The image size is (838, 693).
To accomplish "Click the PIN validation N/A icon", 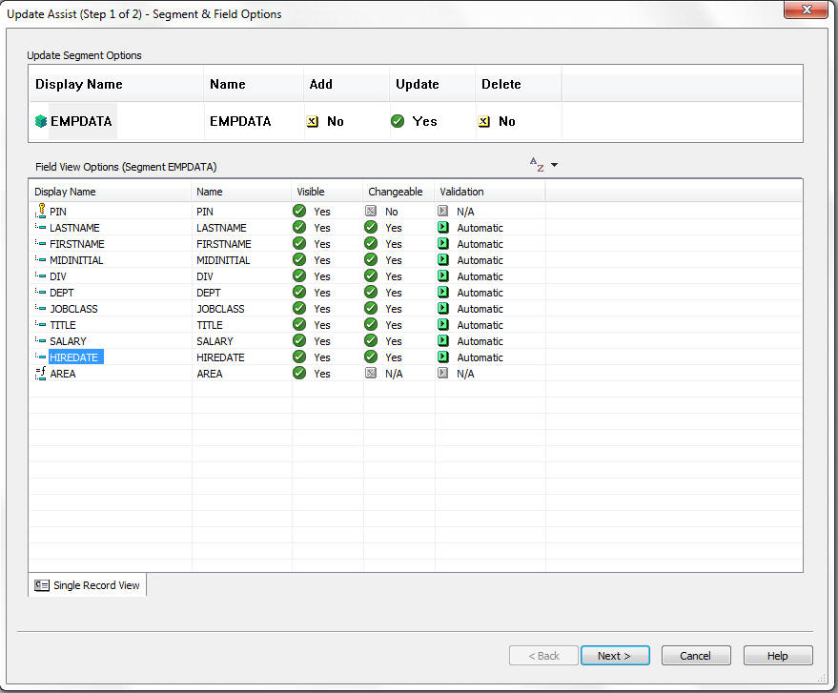I will coord(442,212).
